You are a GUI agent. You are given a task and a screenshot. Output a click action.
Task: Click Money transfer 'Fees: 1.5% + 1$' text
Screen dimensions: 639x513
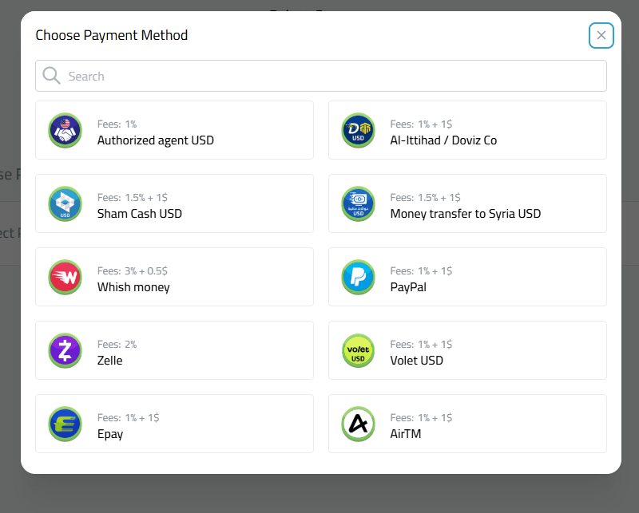[426, 198]
